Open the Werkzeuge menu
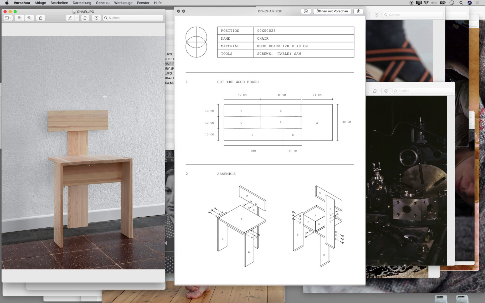 123,3
